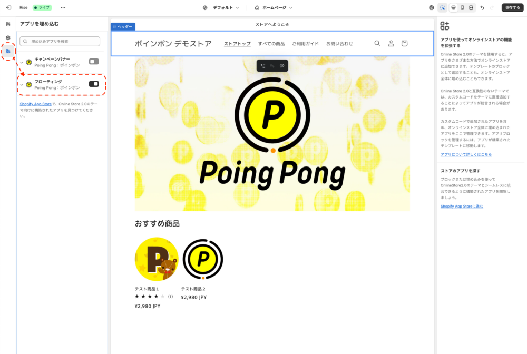The height and width of the screenshot is (354, 527).
Task: Expand the フローティング settings chevron
Action: pyautogui.click(x=22, y=85)
